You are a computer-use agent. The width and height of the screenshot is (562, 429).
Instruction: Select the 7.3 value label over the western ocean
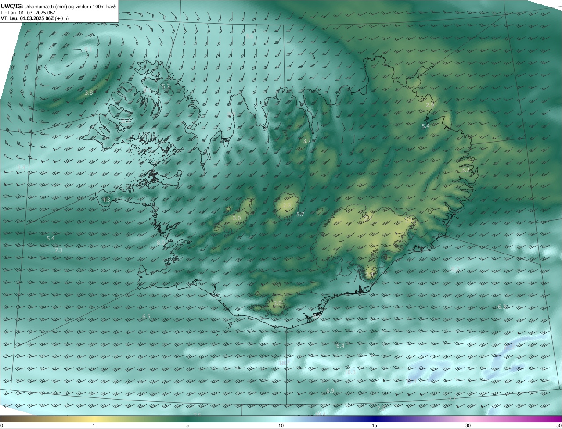pos(58,250)
